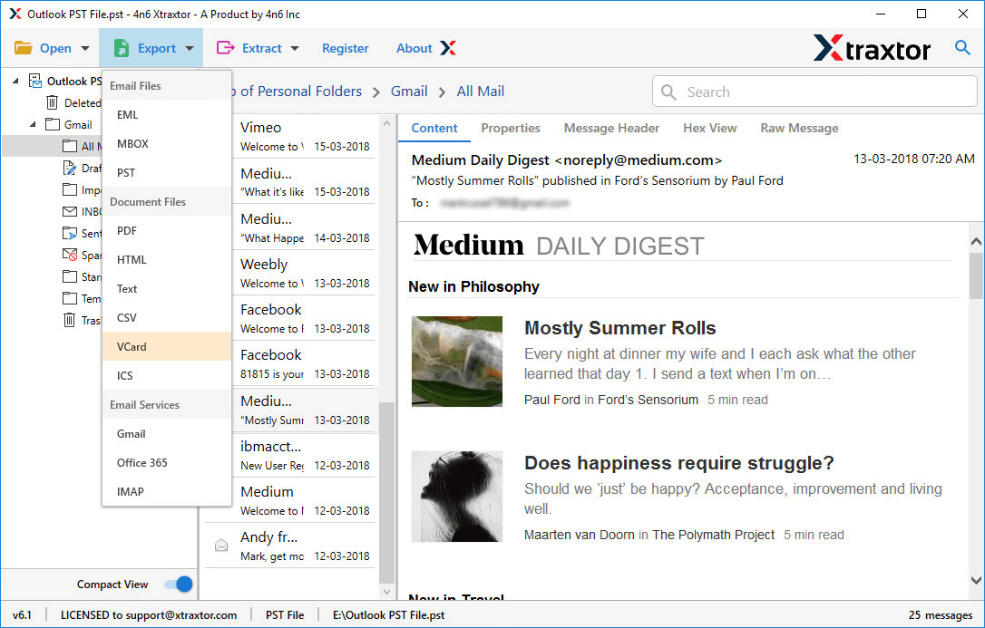Image resolution: width=985 pixels, height=628 pixels.
Task: Collapse the Outlook PST root tree node
Action: [x=16, y=81]
